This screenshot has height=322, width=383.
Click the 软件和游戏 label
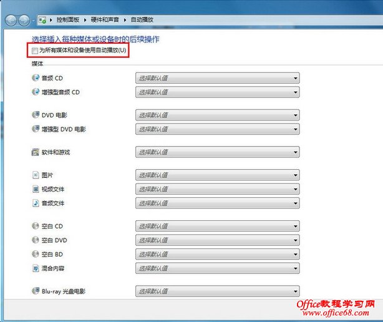coord(56,152)
